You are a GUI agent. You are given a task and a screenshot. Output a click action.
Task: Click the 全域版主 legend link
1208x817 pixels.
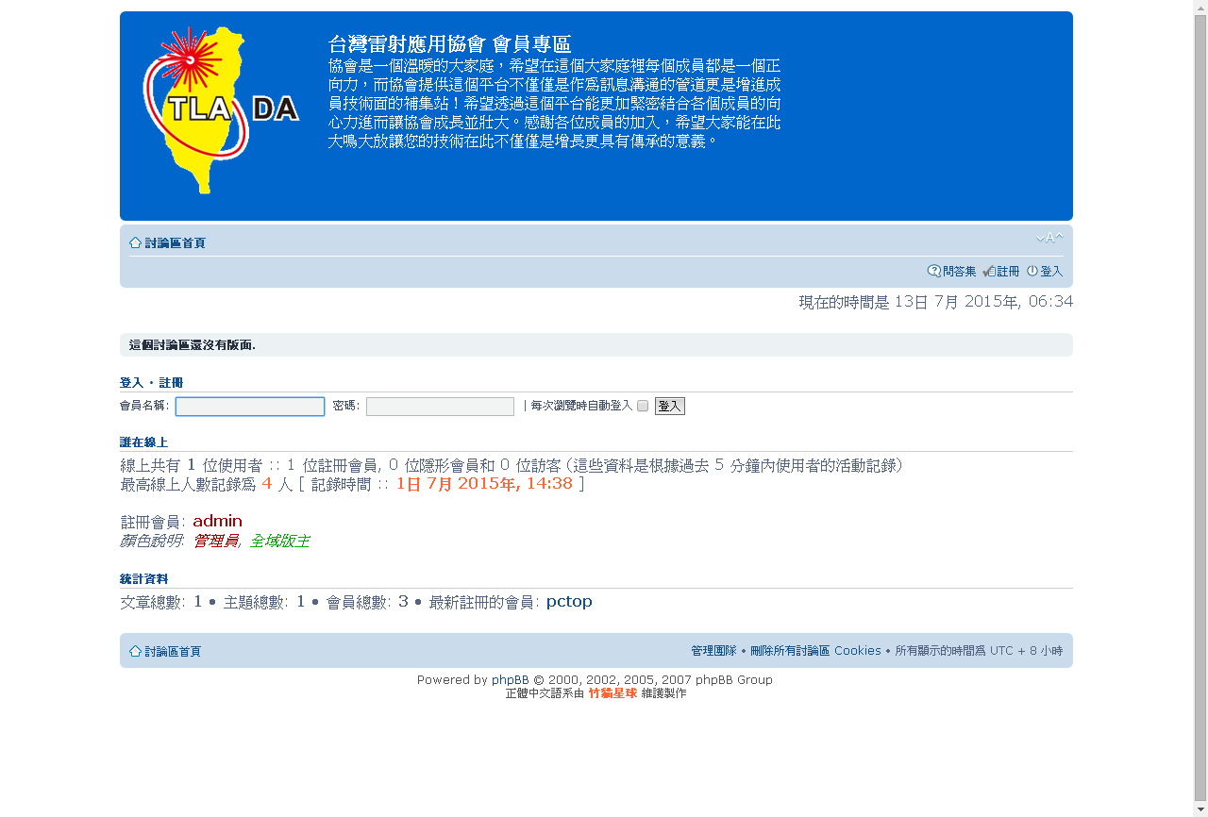(279, 542)
